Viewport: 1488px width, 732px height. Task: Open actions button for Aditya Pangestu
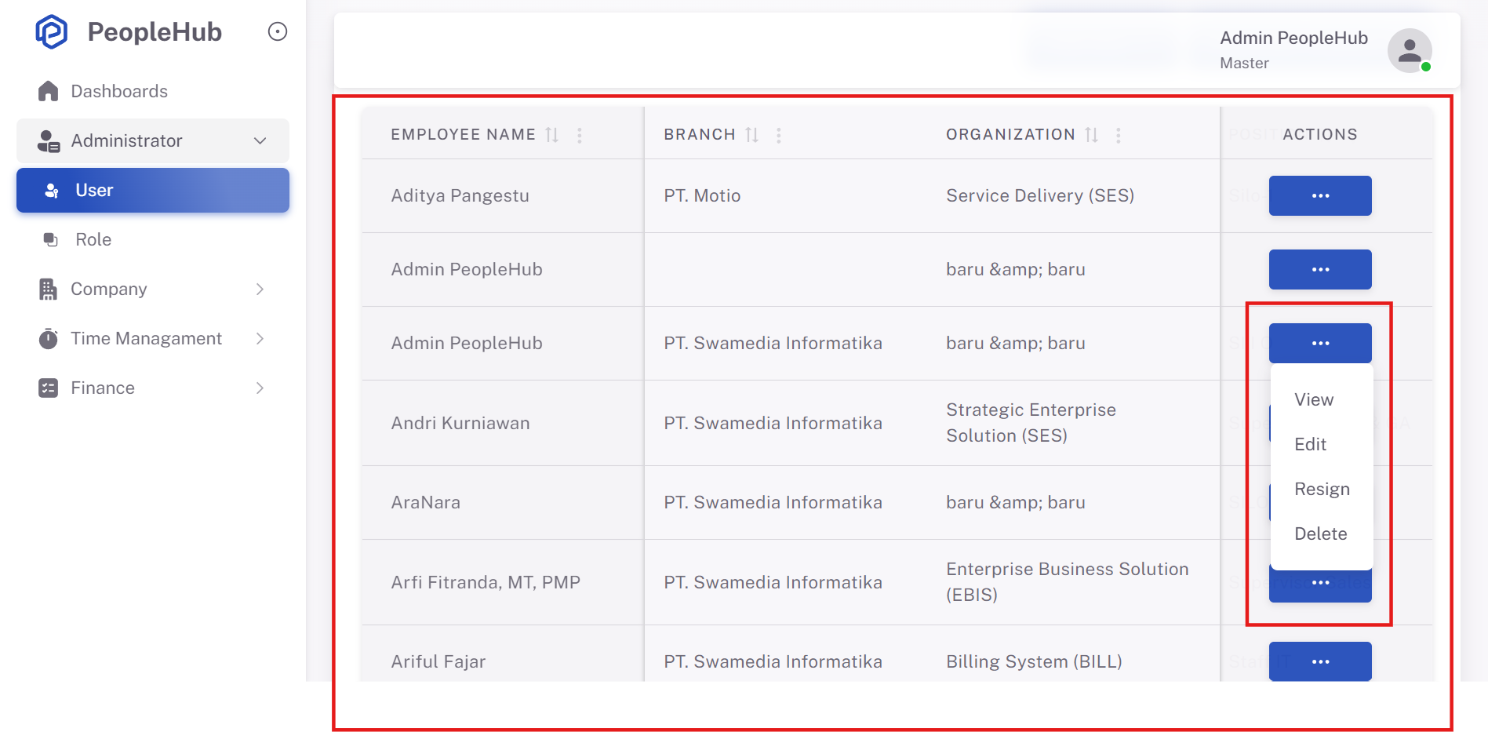pos(1320,195)
